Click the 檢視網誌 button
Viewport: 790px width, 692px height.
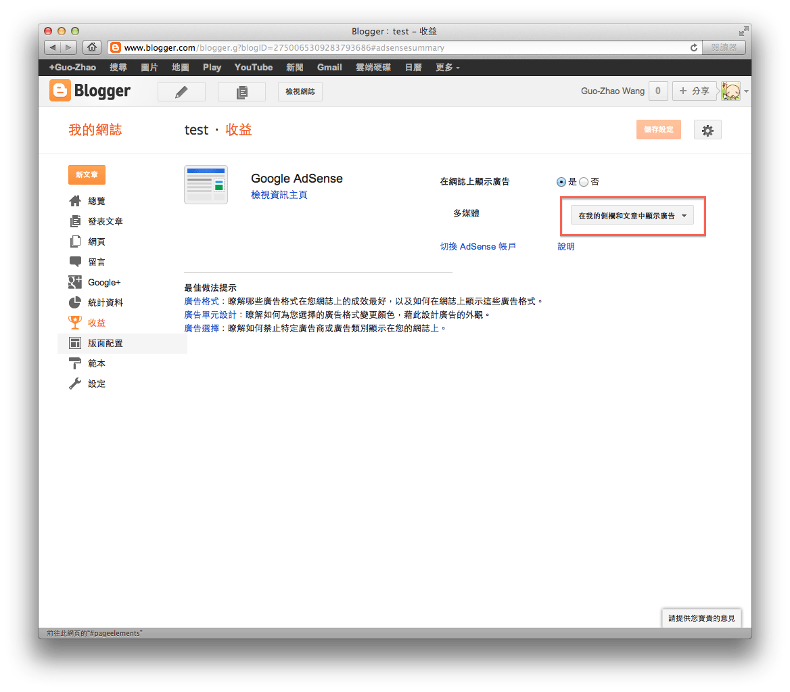coord(300,91)
